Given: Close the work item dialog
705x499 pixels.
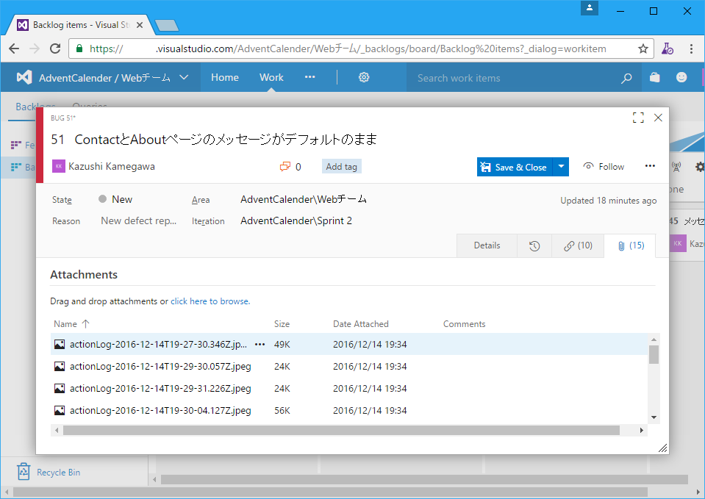Looking at the screenshot, I should [658, 118].
